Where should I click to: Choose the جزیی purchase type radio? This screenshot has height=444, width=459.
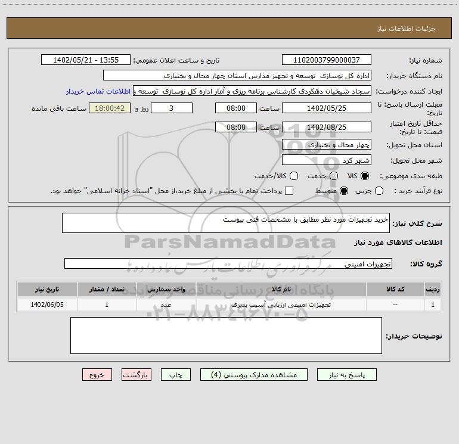coord(379,191)
